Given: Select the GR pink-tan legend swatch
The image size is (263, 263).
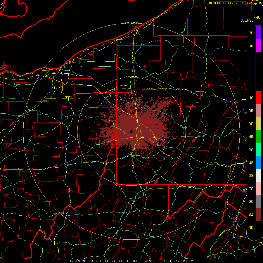Looking at the screenshot, I should coord(258,111).
